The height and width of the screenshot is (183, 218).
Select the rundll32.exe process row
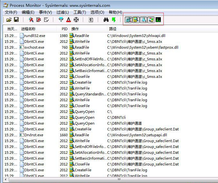[x=110, y=36]
